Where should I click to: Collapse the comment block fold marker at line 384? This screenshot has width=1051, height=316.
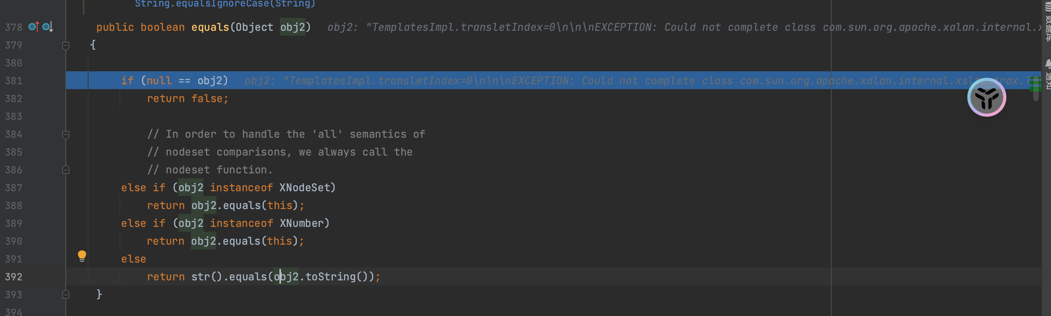click(x=66, y=135)
